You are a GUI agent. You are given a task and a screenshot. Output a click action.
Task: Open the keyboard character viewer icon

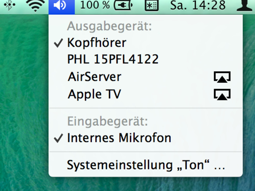(152, 6)
